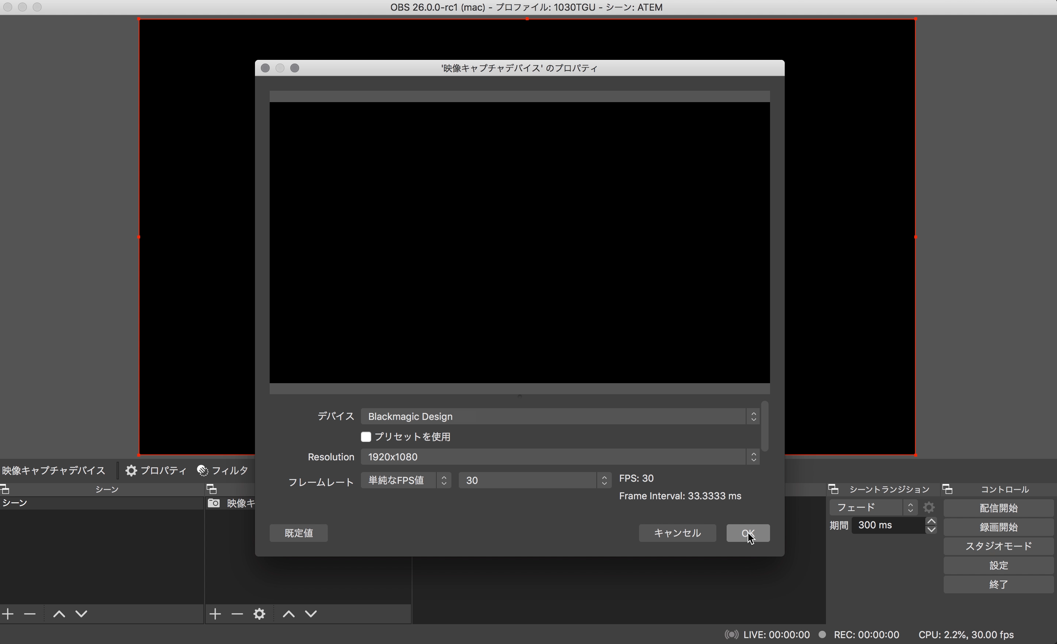
Task: Click シーントランジション dock title
Action: (889, 489)
